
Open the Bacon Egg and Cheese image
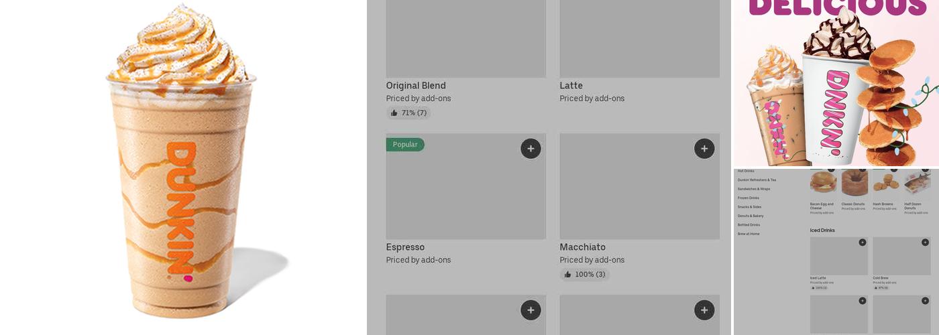tap(824, 184)
